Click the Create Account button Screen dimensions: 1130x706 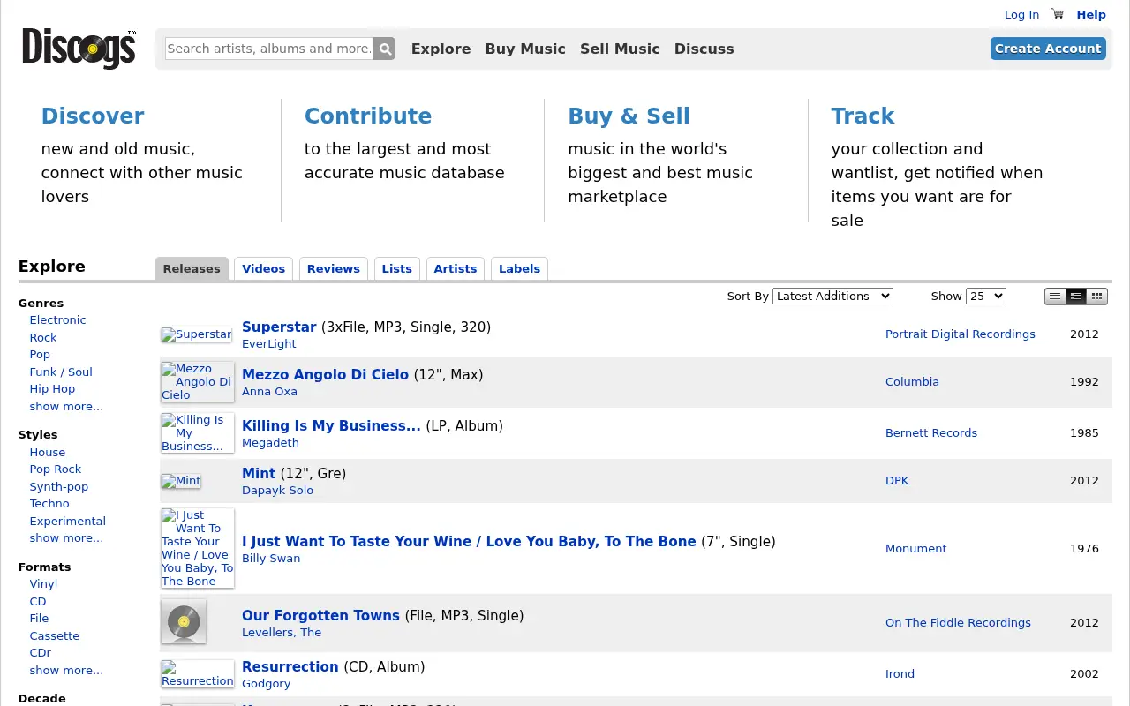coord(1048,49)
